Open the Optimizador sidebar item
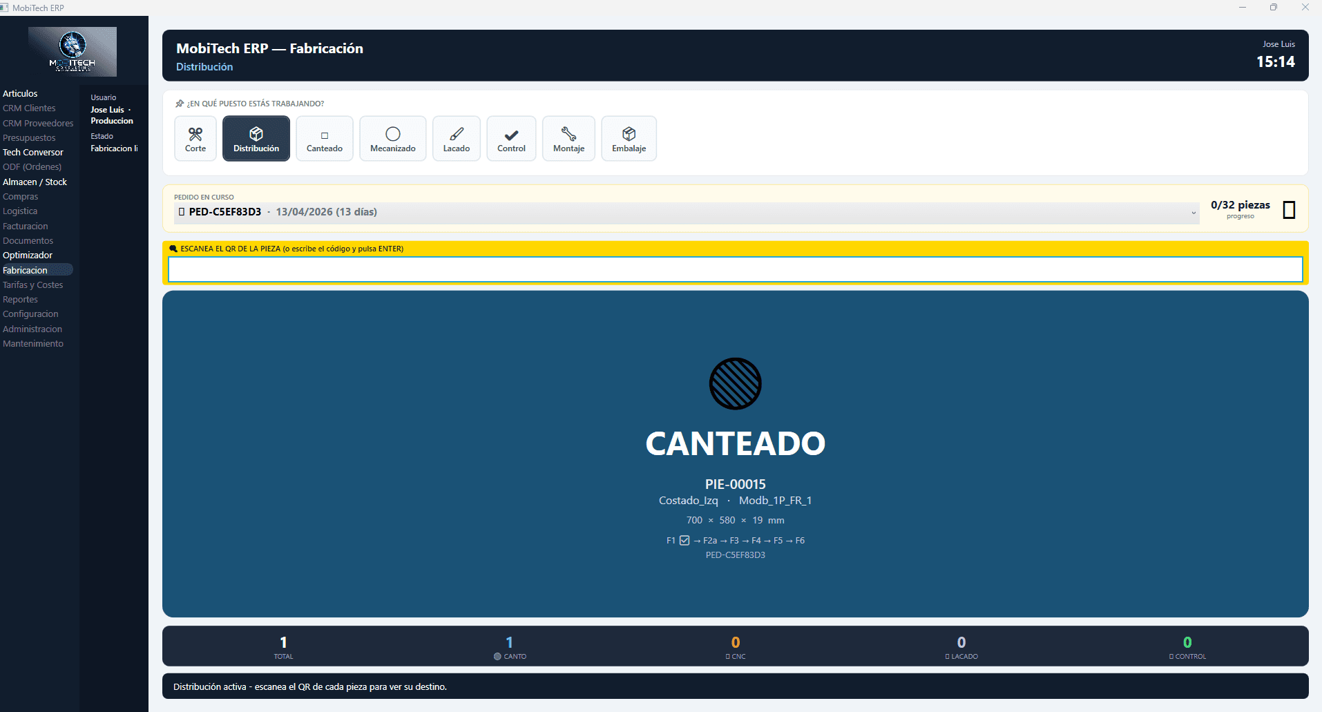Screen dimensions: 1322x712 click(x=28, y=256)
